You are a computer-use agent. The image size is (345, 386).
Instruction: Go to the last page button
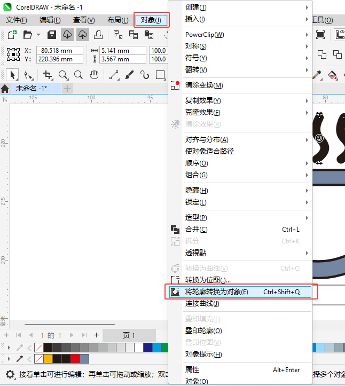pyautogui.click(x=84, y=335)
